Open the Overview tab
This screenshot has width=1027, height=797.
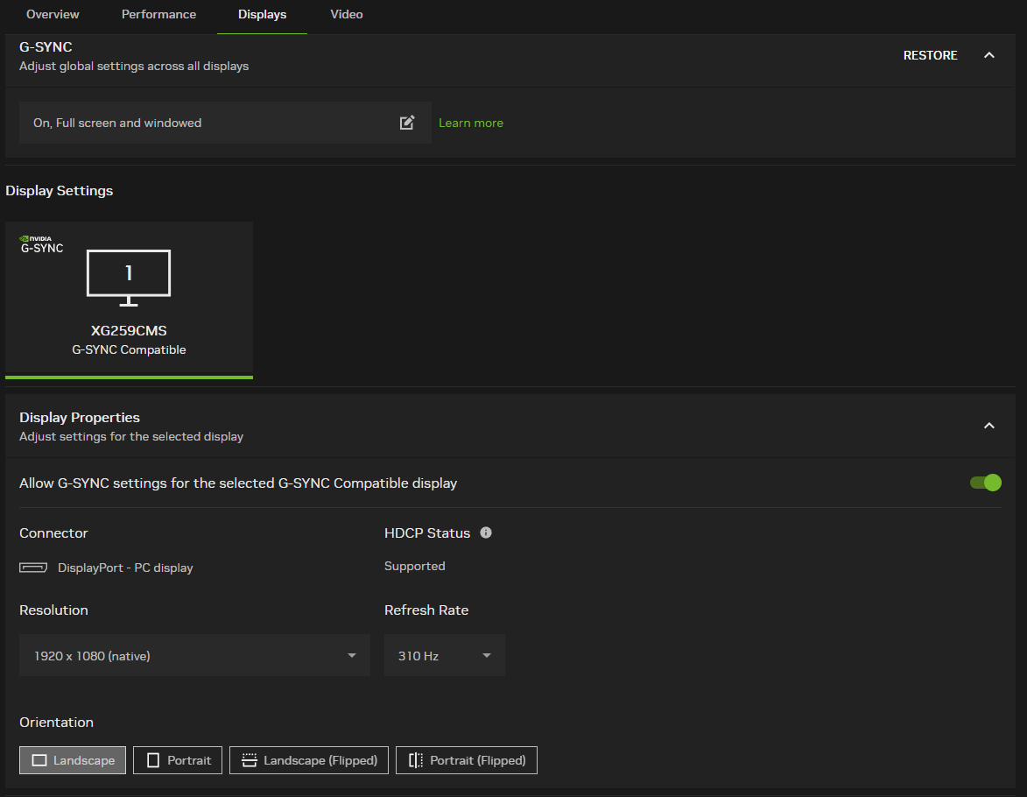pos(53,14)
